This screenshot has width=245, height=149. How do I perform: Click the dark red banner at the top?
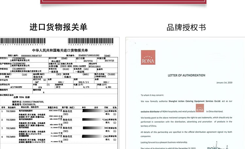[123, 2]
